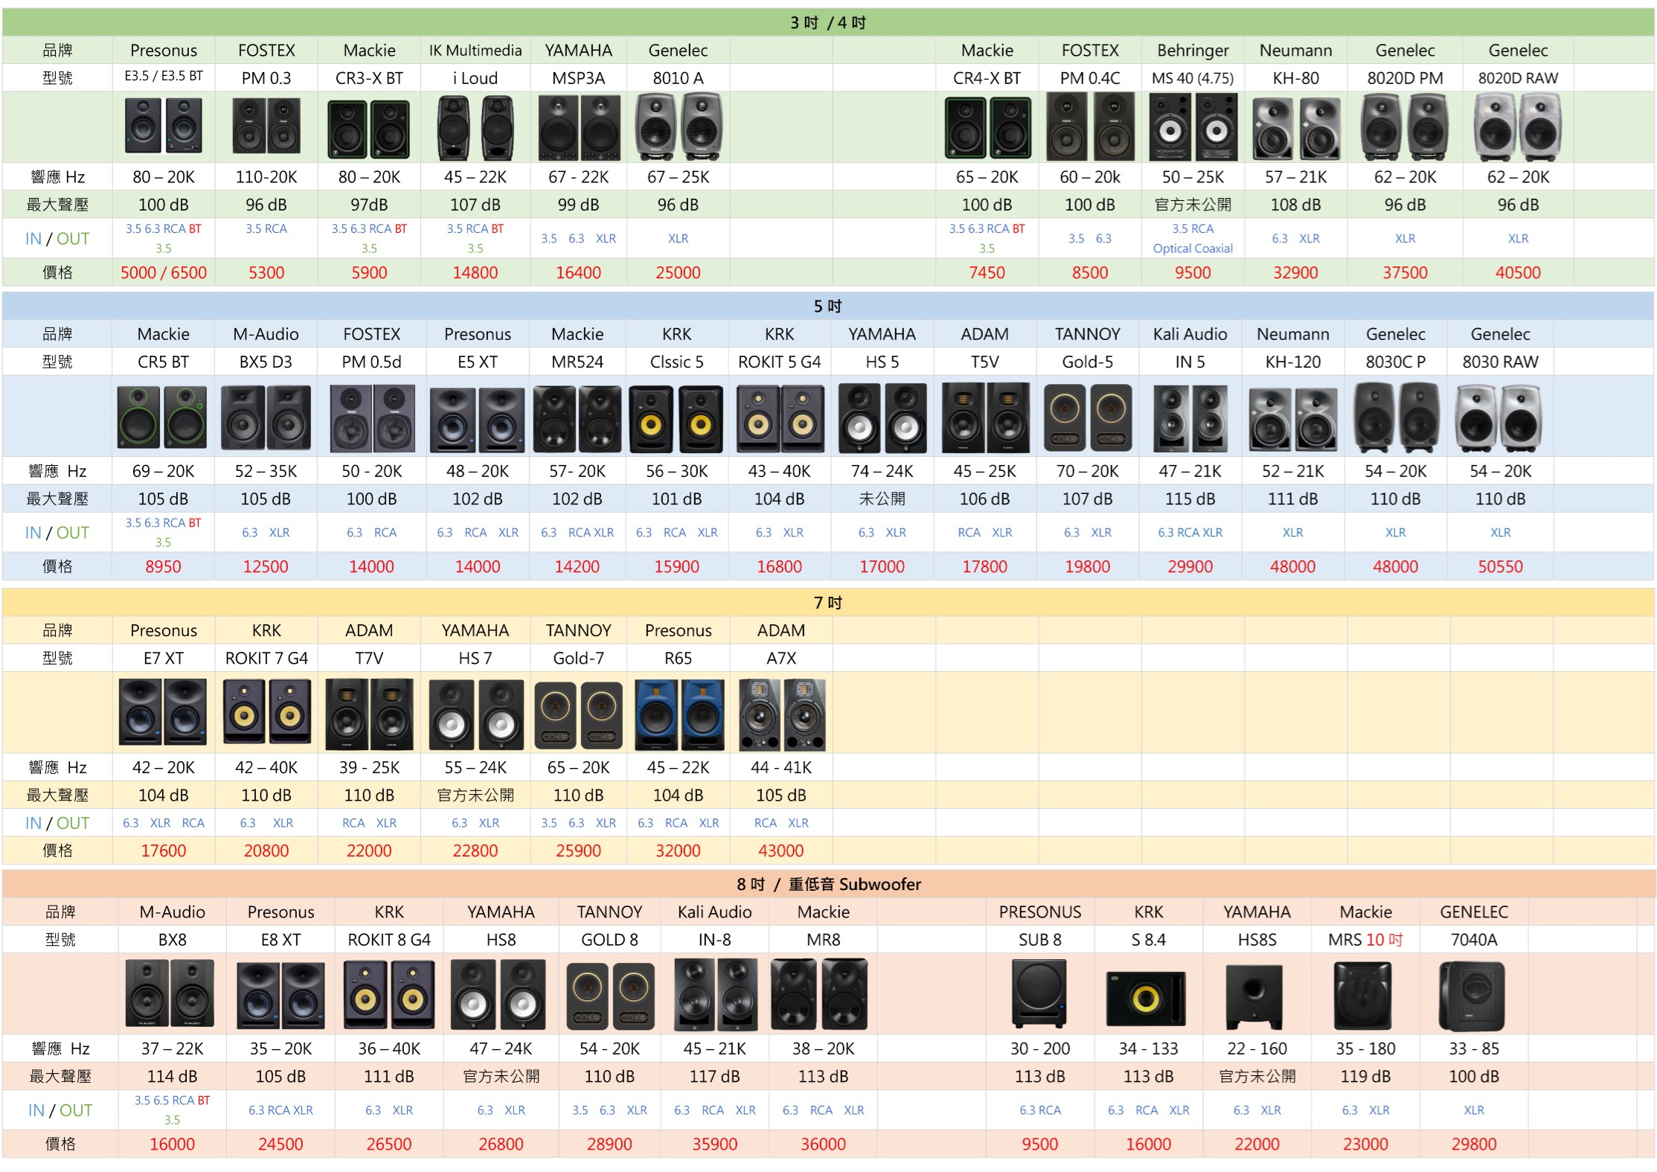Viewport: 1657px width, 1172px height.
Task: Select the "117 dB" max SPL cell
Action: (714, 1076)
